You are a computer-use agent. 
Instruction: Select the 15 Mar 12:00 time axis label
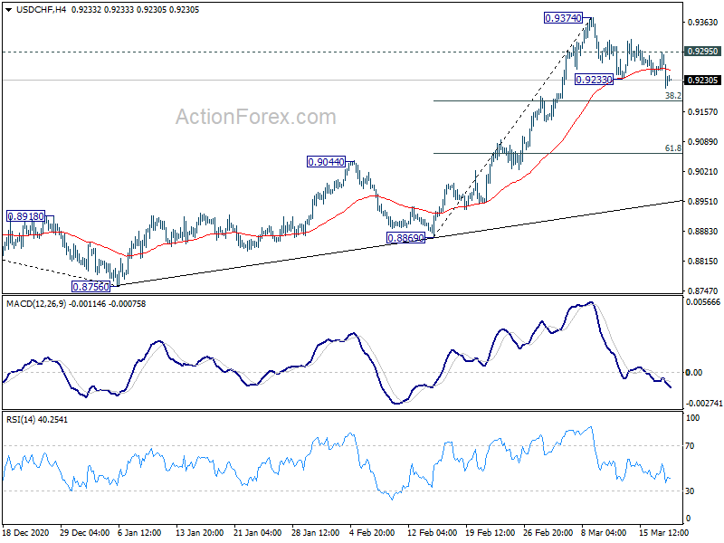click(663, 532)
